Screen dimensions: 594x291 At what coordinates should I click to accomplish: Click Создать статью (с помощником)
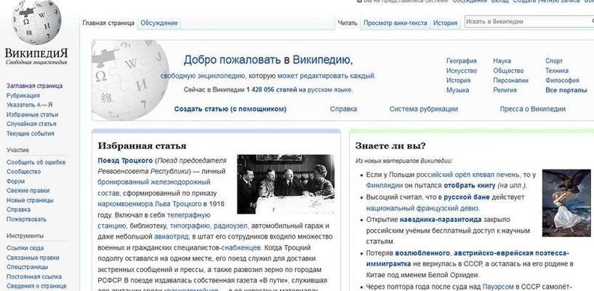pyautogui.click(x=230, y=109)
